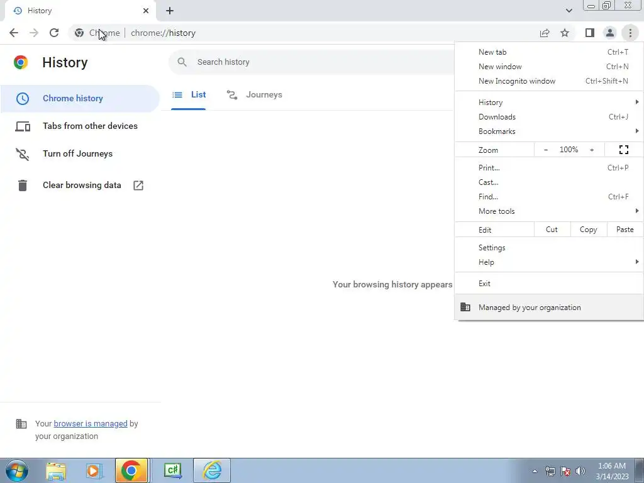Expand the Bookmarks submenu
Viewport: 644px width, 483px height.
[549, 131]
